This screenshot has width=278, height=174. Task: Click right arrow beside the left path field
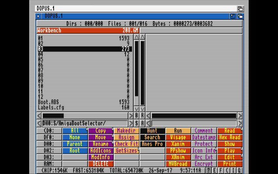click(x=131, y=124)
